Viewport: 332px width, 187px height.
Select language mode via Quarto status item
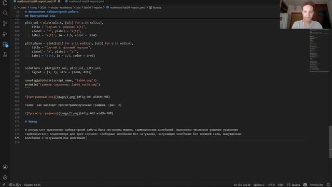tap(294, 185)
